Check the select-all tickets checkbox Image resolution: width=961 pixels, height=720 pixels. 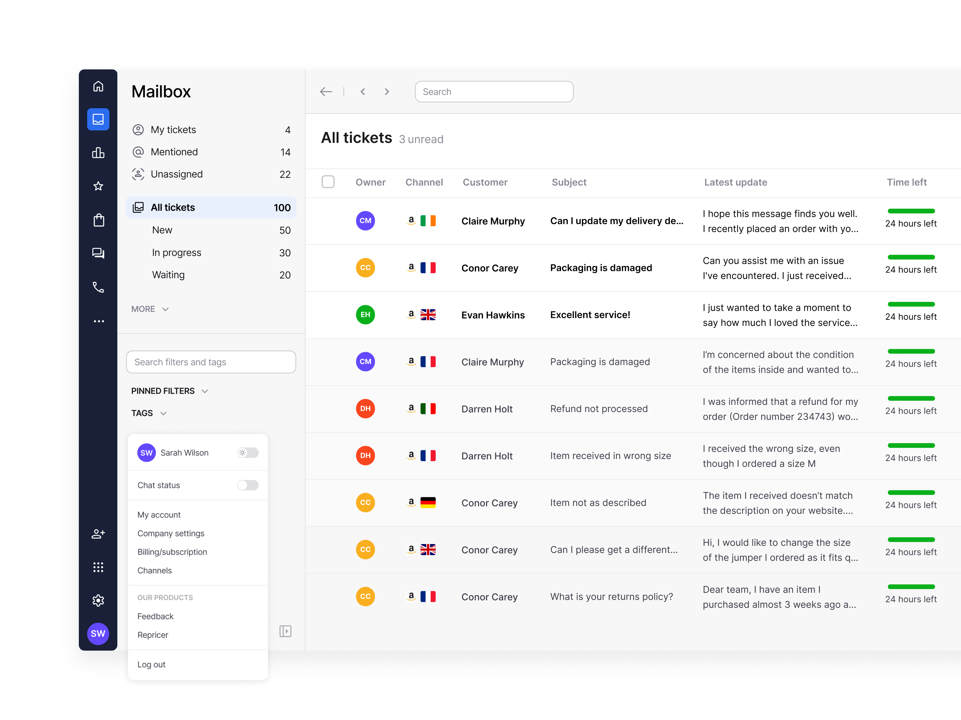328,182
